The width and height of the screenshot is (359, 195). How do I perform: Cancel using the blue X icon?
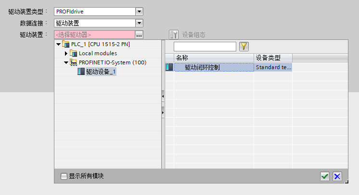tap(337, 176)
